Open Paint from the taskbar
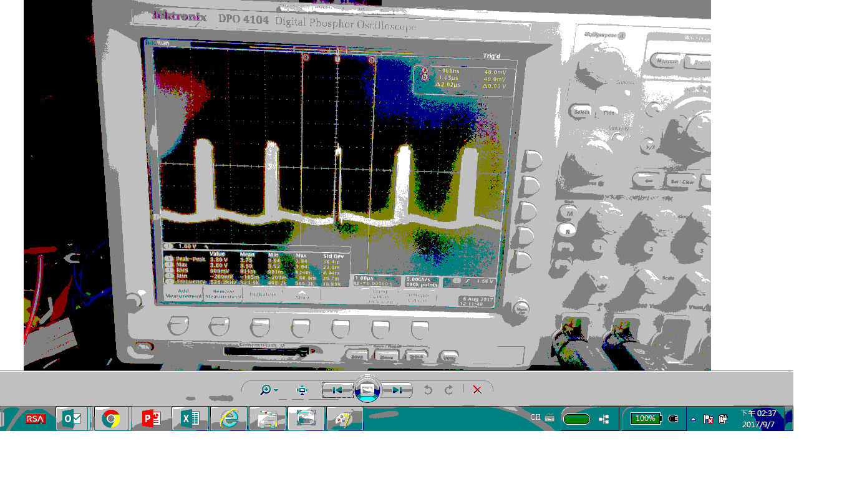The width and height of the screenshot is (852, 479). click(345, 419)
